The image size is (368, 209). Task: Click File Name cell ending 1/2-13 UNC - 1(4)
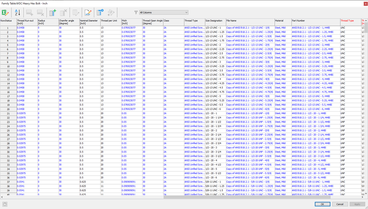pyautogui.click(x=250, y=28)
